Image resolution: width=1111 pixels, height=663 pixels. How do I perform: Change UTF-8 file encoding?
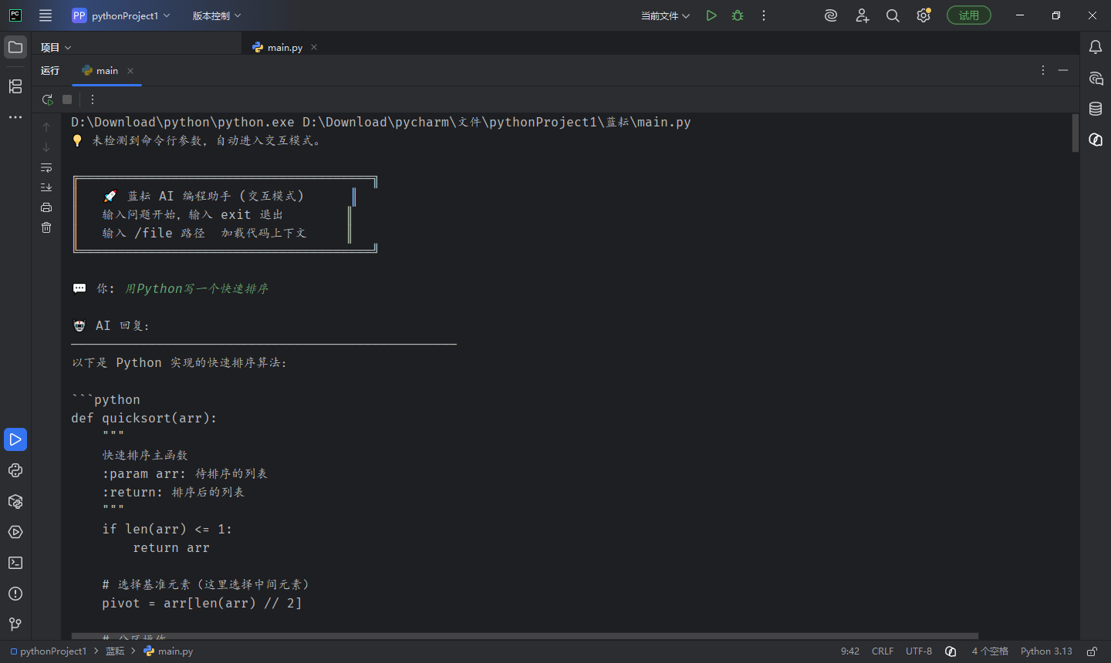pos(919,651)
